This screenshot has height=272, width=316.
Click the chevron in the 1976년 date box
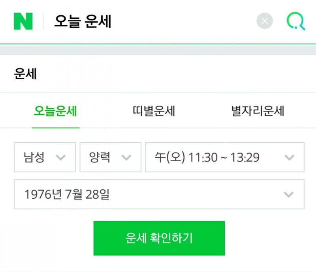point(289,194)
